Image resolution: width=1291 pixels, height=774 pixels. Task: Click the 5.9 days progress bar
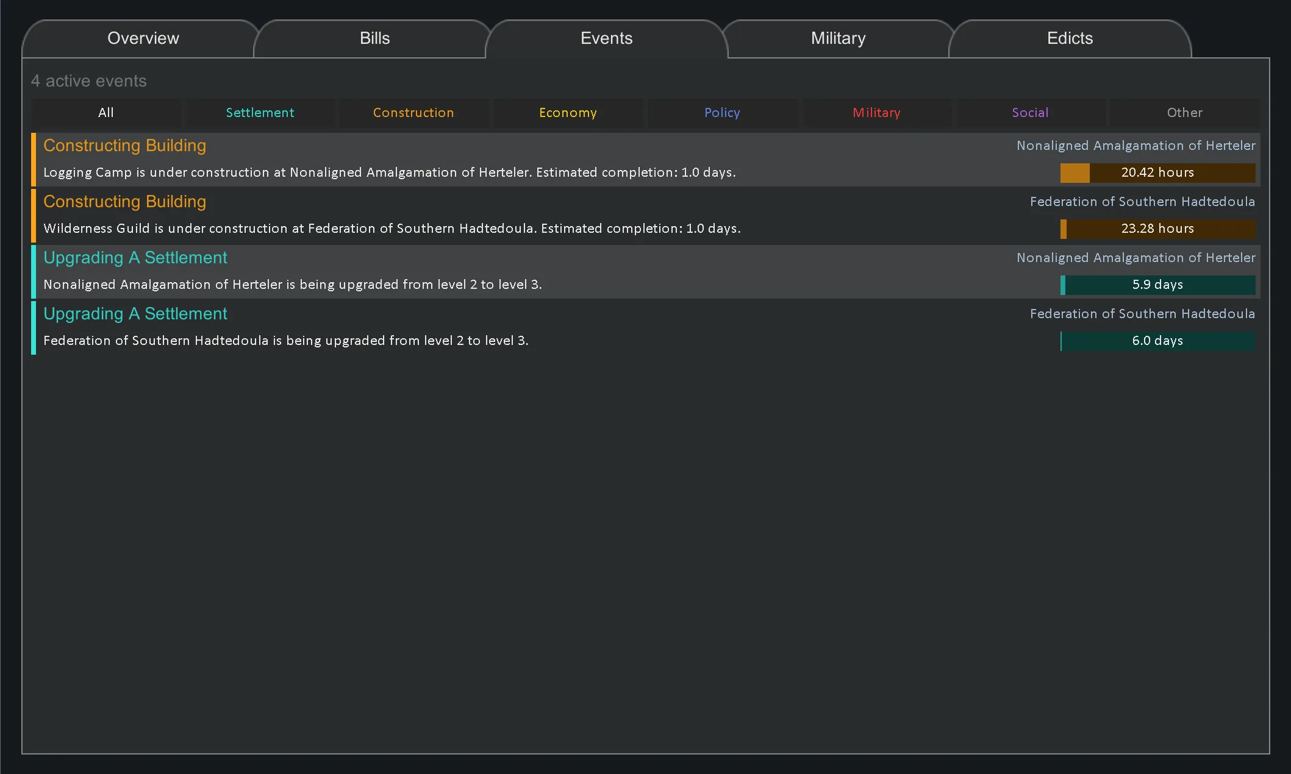point(1157,285)
